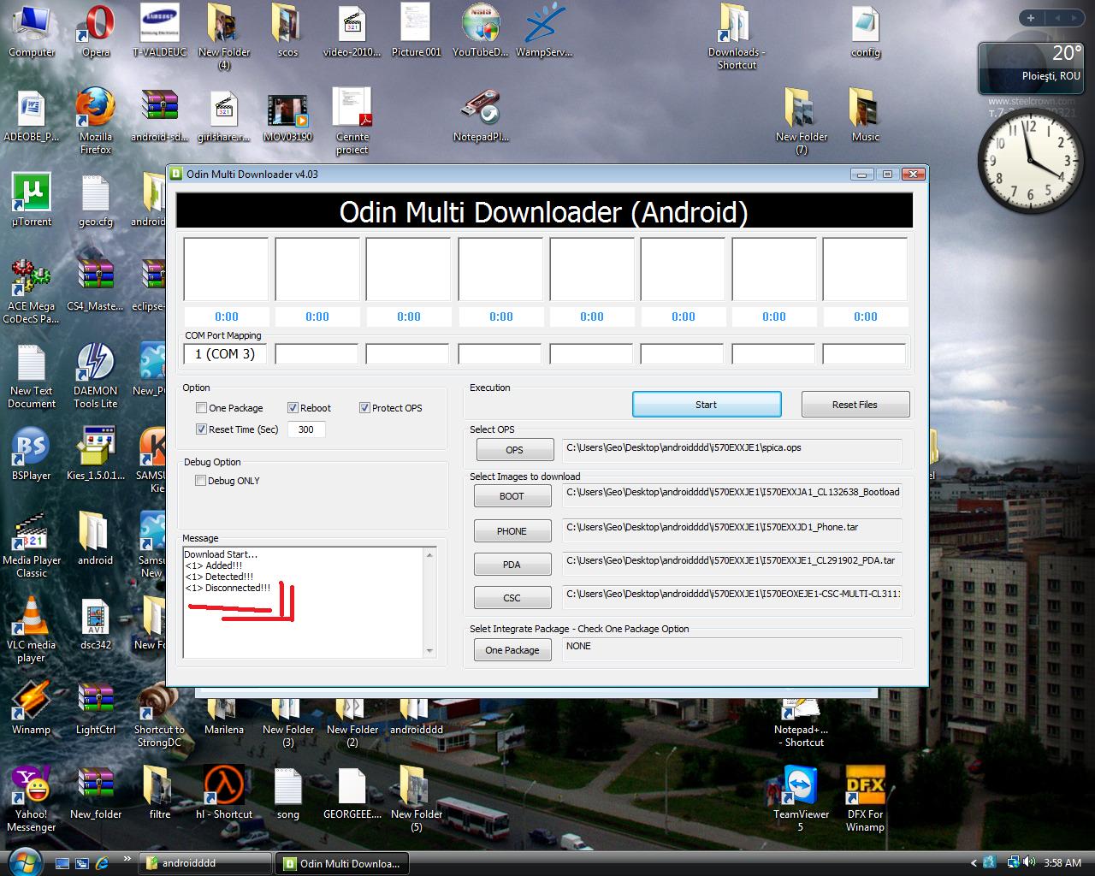Screen dimensions: 1095x876
Task: Click the PDA image select button
Action: tap(512, 565)
